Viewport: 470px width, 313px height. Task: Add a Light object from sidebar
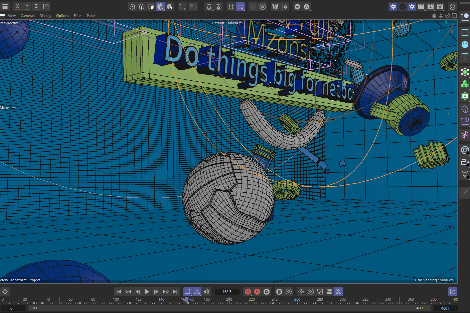465,174
